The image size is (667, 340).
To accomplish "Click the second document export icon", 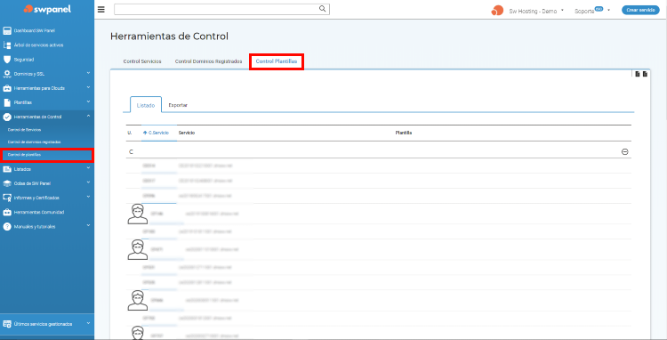I will click(645, 74).
